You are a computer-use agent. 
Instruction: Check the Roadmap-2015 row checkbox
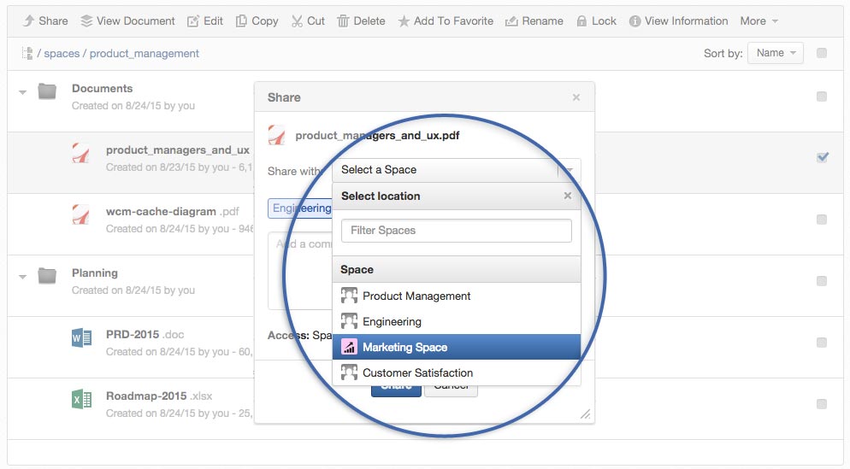(822, 404)
